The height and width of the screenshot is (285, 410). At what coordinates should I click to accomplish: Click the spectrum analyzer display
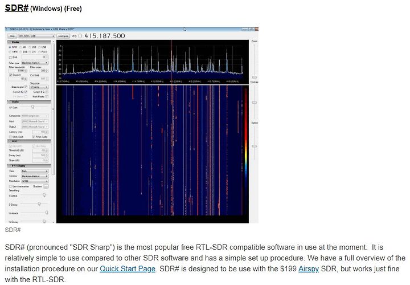[x=153, y=62]
